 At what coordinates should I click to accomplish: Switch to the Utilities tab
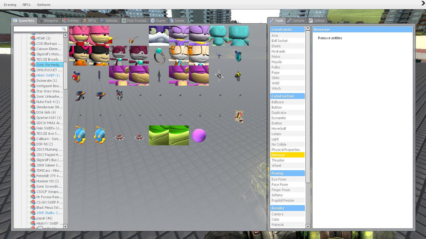coord(317,21)
